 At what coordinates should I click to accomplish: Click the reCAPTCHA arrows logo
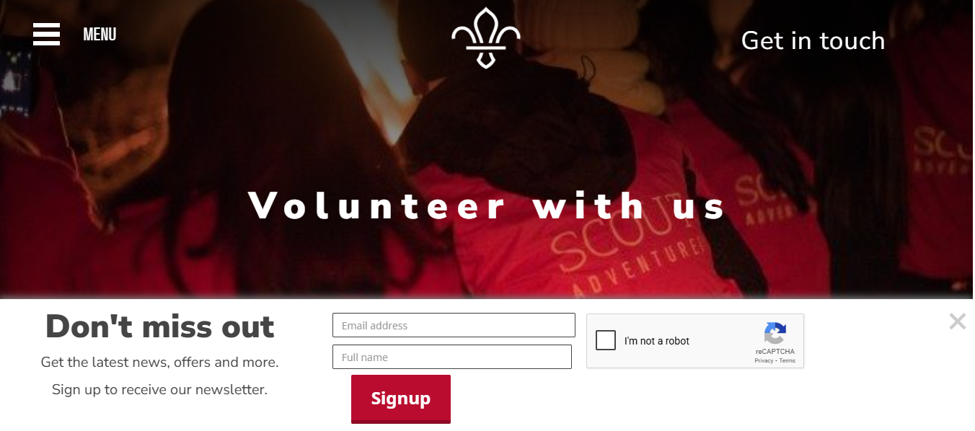click(x=775, y=334)
